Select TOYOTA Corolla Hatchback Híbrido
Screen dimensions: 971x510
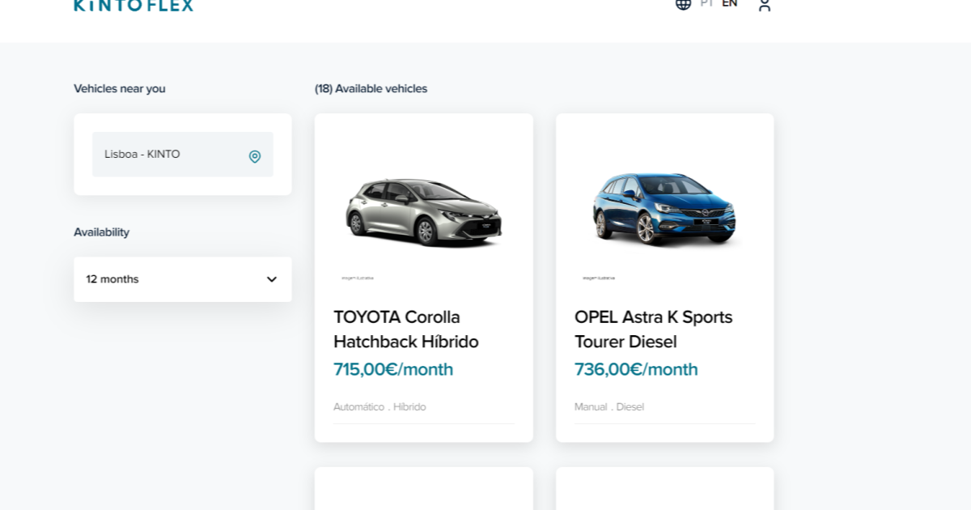point(405,329)
